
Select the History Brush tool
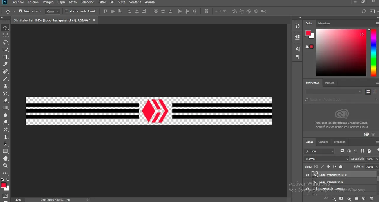pyautogui.click(x=5, y=93)
